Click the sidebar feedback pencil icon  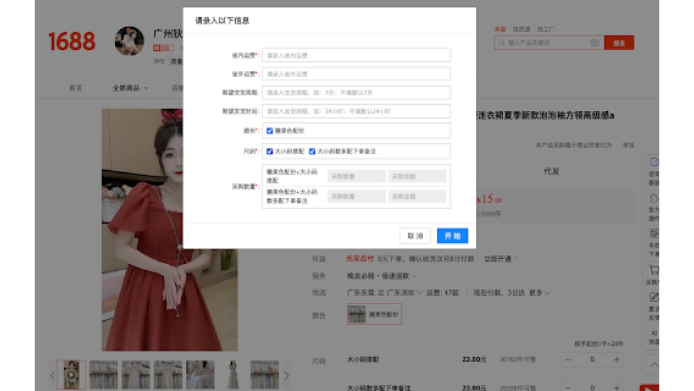pyautogui.click(x=653, y=297)
